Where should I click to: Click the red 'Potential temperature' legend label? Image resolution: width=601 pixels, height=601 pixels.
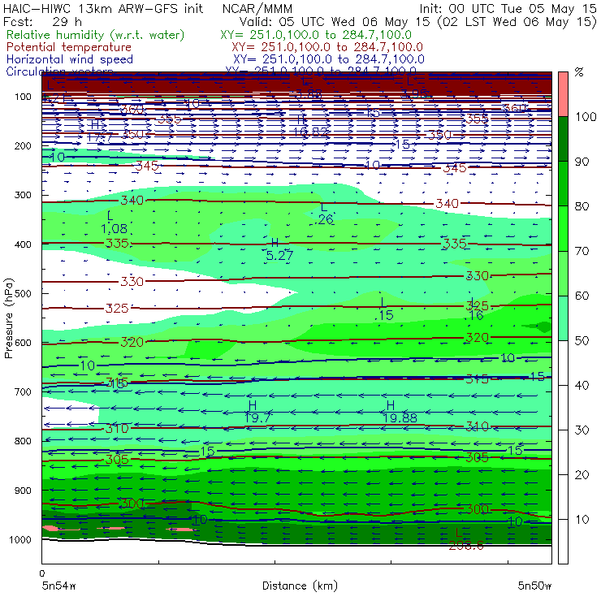[x=68, y=47]
